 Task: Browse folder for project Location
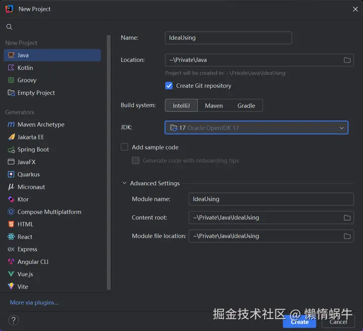[347, 60]
